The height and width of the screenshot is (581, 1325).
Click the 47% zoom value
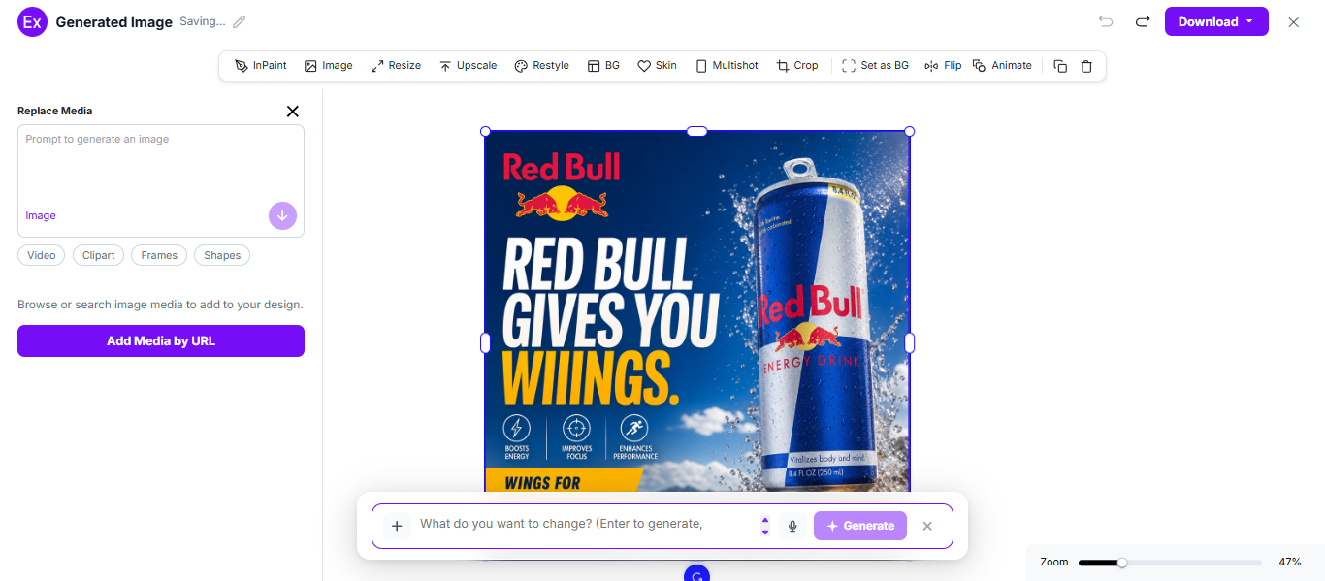click(1289, 563)
